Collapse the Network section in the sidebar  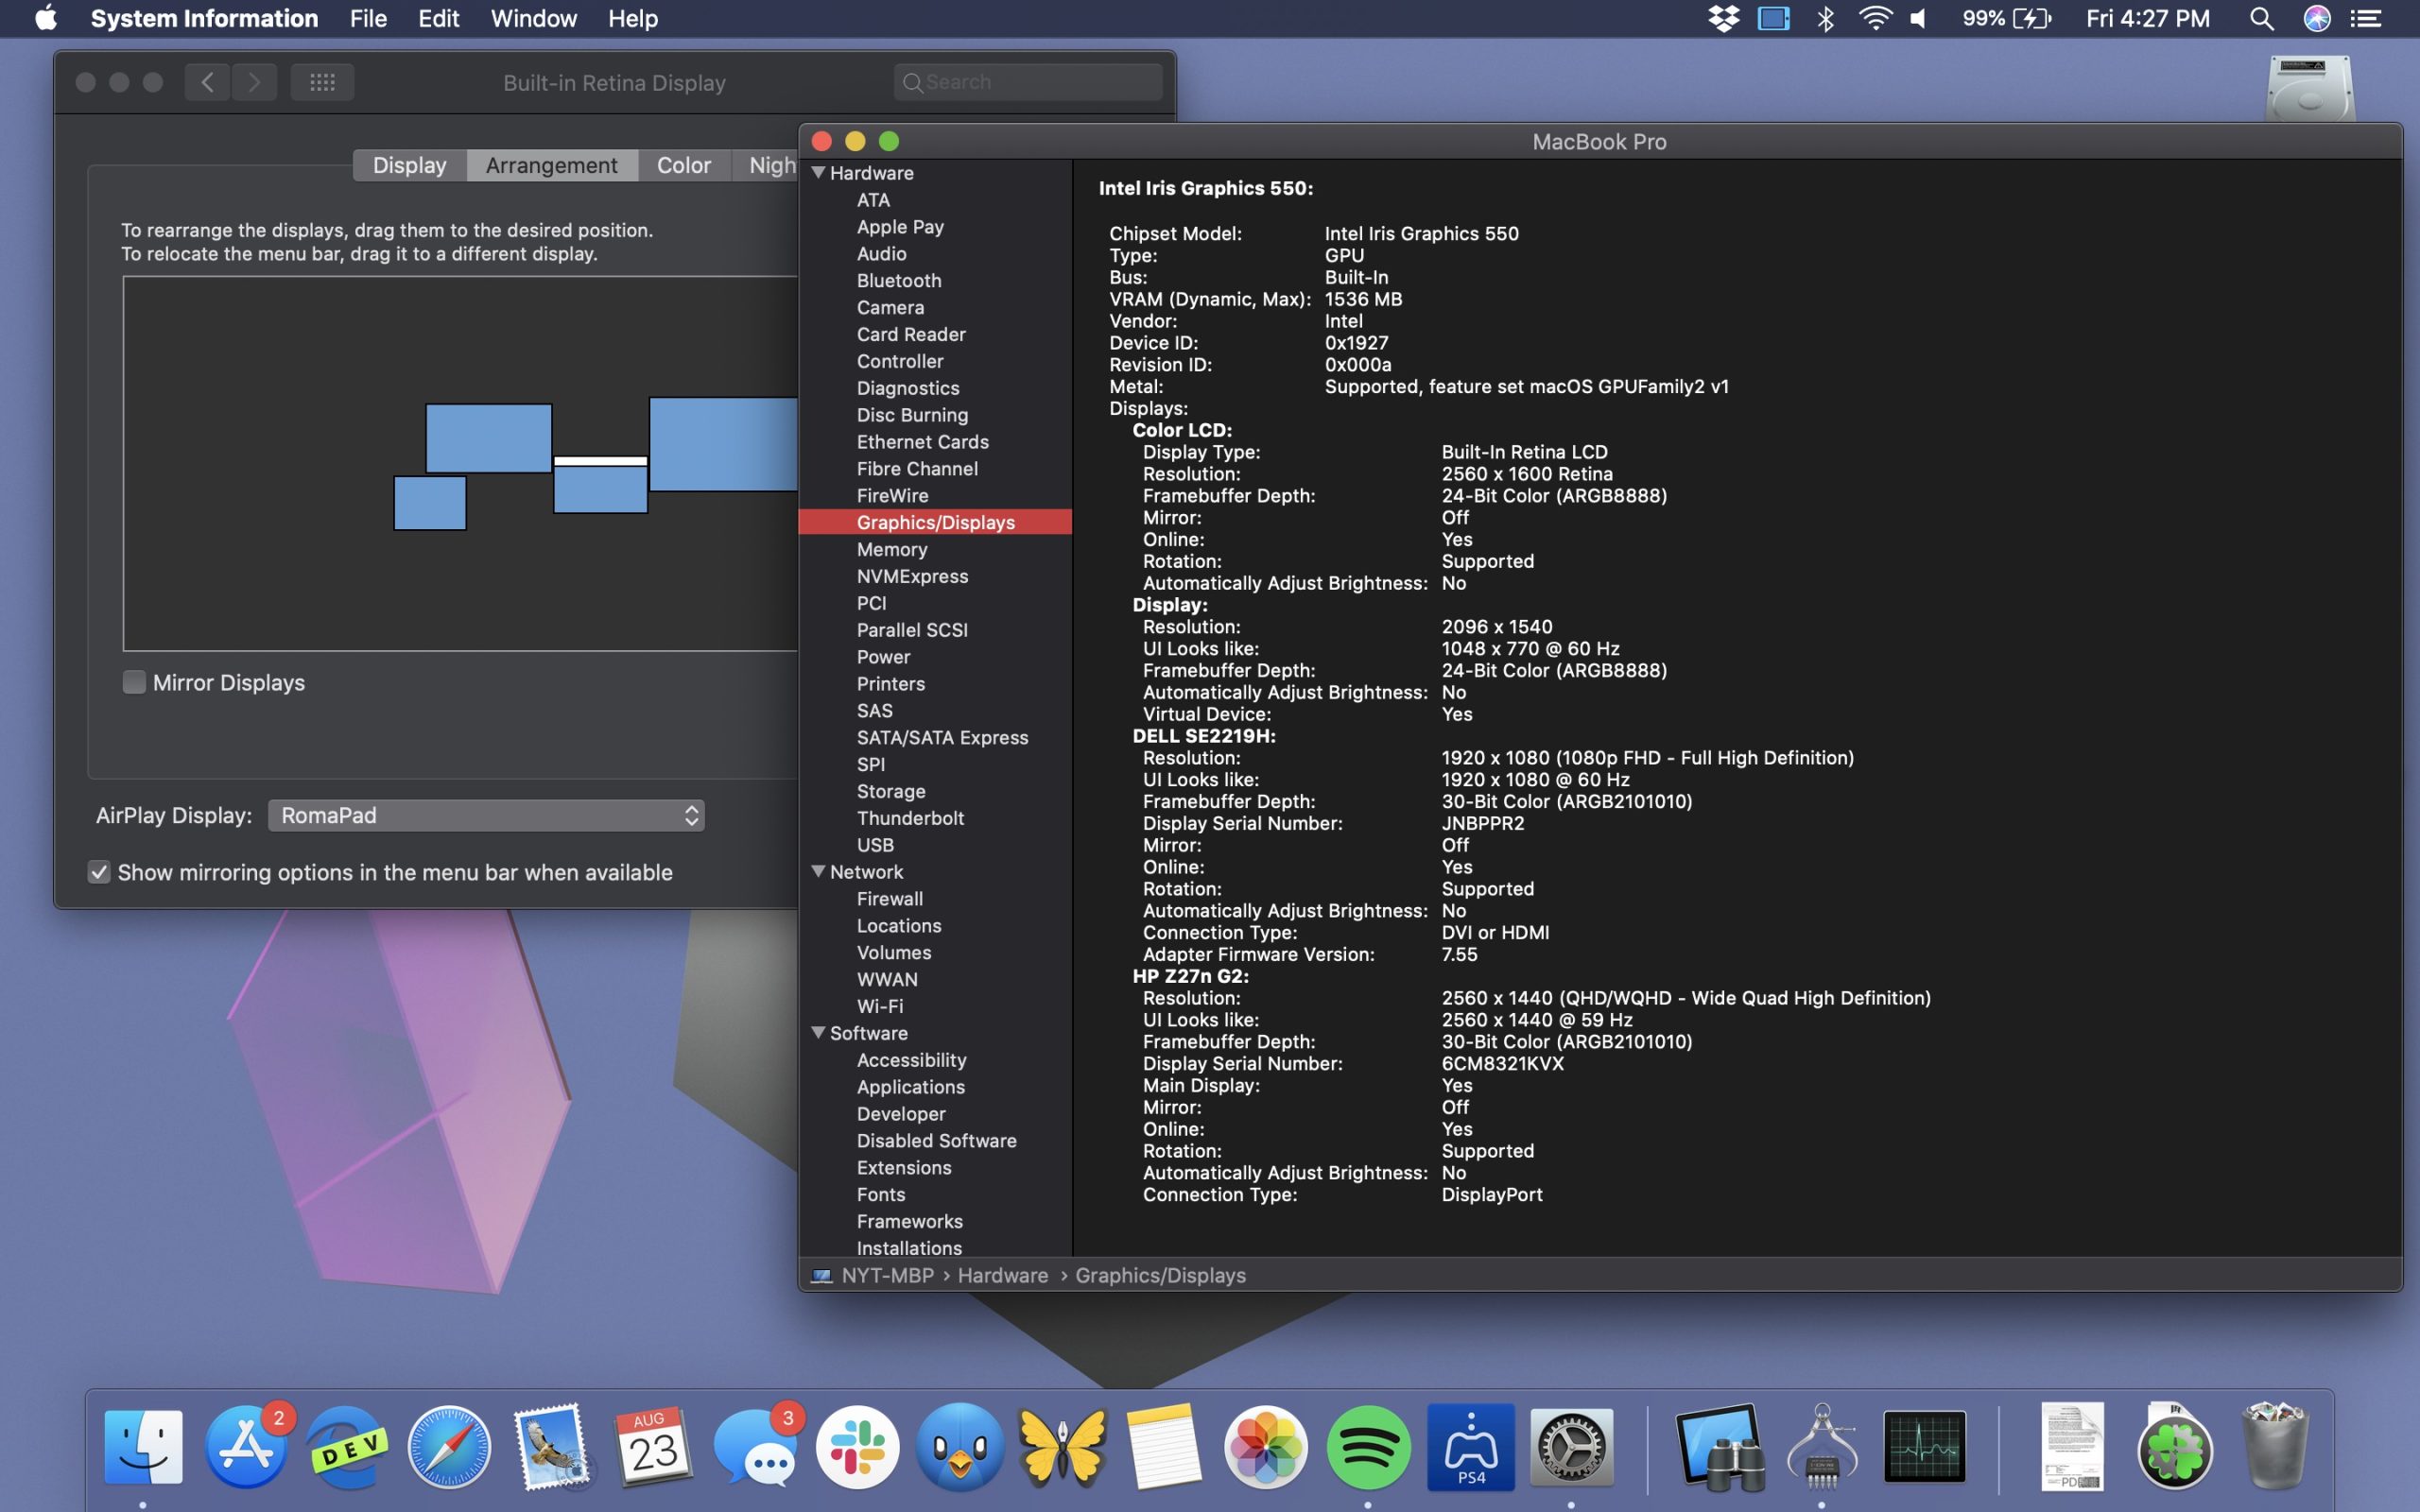(x=820, y=871)
